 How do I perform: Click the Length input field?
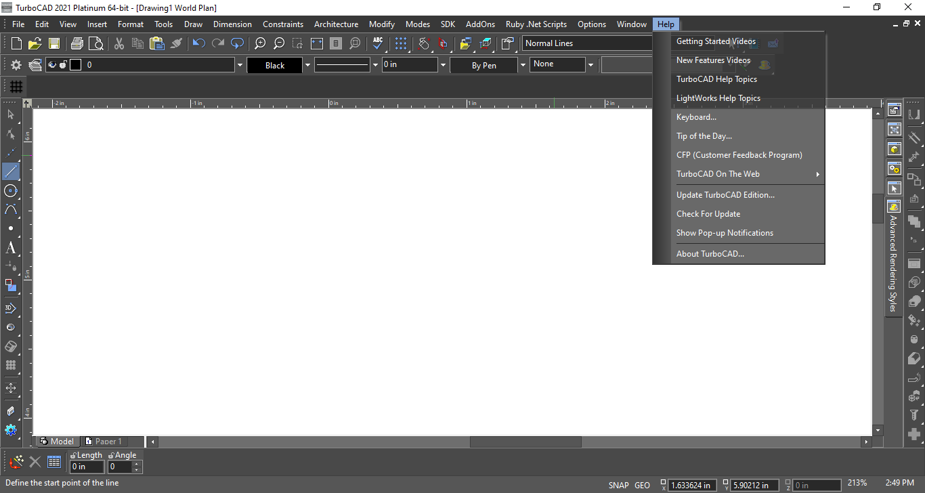coord(87,467)
